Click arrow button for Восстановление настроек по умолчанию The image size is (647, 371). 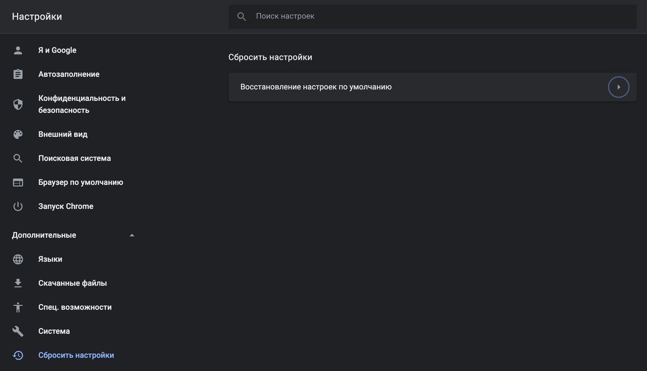pos(619,87)
